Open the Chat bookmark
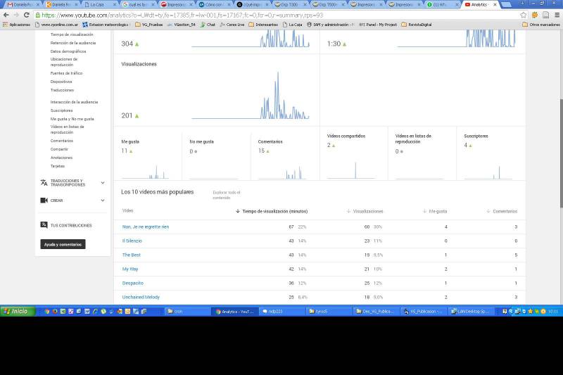563x375 pixels. [x=208, y=25]
